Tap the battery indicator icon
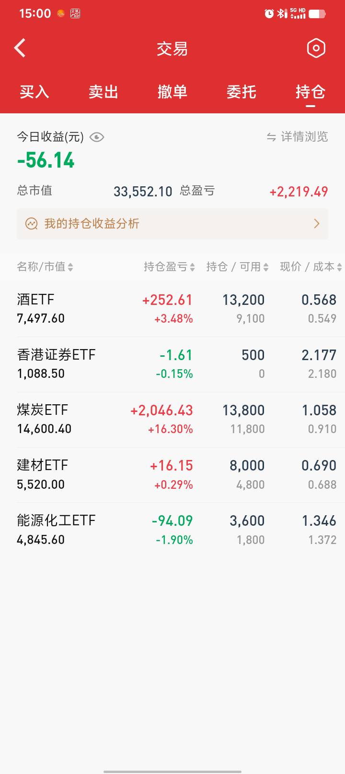Screen dimensions: 345x774 coord(317,13)
